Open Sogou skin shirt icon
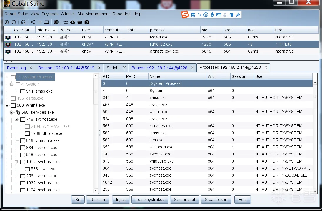Viewport: 322px width, 211px height. point(232,15)
